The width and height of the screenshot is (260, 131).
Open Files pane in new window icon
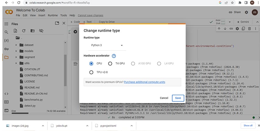click(57, 23)
